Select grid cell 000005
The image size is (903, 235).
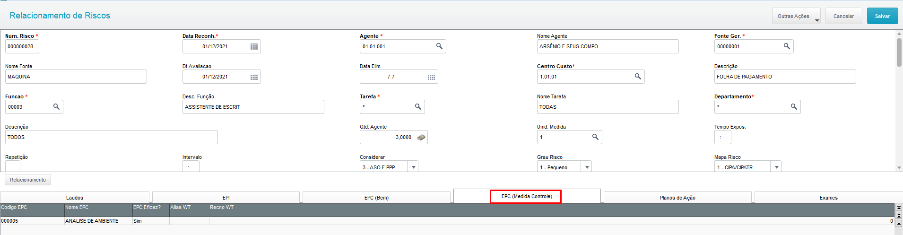(32, 221)
